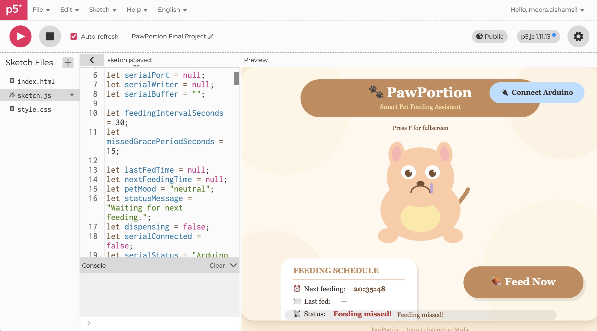This screenshot has width=597, height=331.
Task: Toggle the Public visibility button
Action: click(x=490, y=36)
